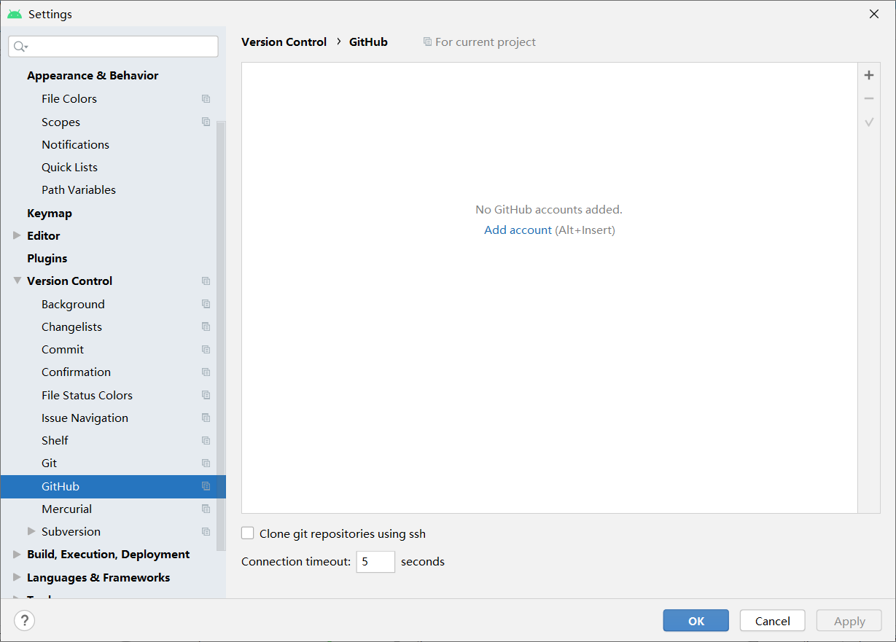Image resolution: width=896 pixels, height=642 pixels.
Task: Click the Cancel button
Action: (x=772, y=621)
